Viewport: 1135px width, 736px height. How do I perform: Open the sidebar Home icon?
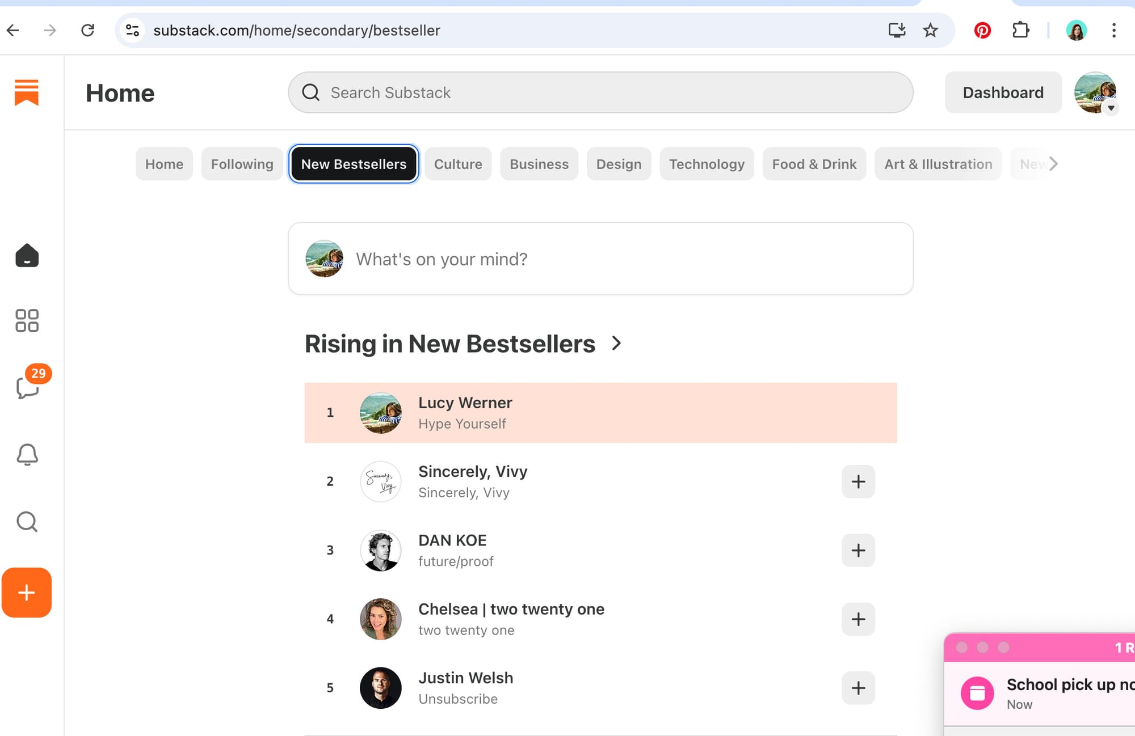point(27,256)
